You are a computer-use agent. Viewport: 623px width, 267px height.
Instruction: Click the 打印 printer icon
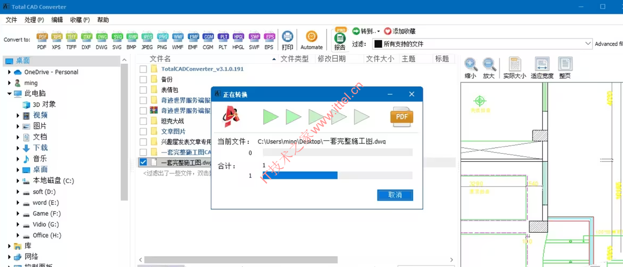coord(287,40)
